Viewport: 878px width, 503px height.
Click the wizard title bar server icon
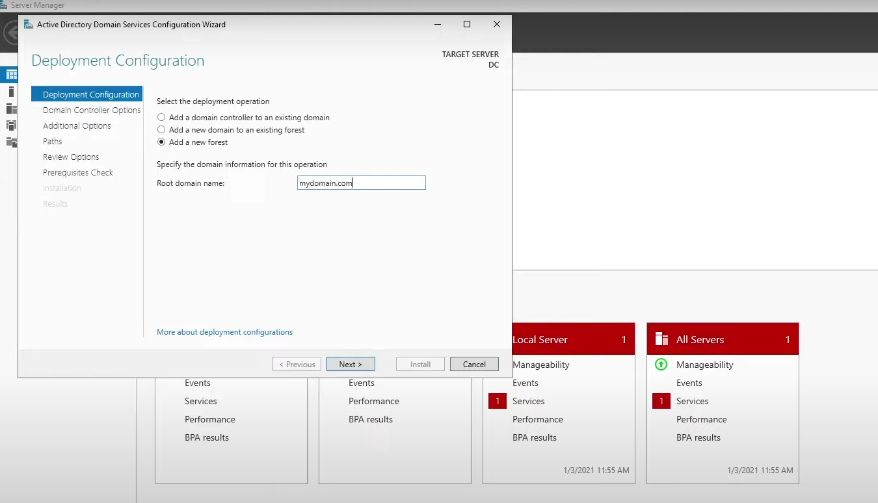(x=29, y=25)
